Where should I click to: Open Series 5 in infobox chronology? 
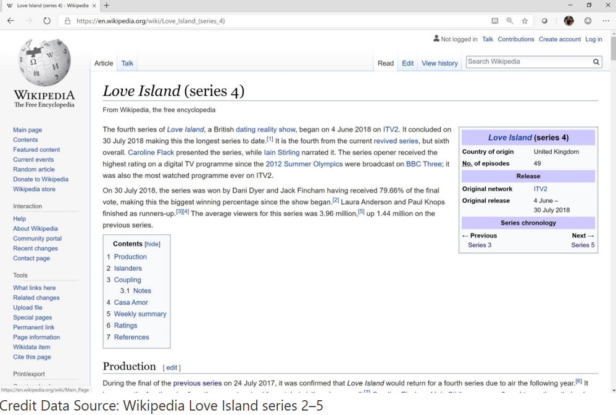tap(583, 245)
